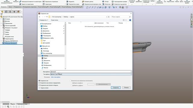Viewport: 193px width, 108px height.
Task: Open the Трехмерные виды bottom tab
Action: tap(22, 104)
